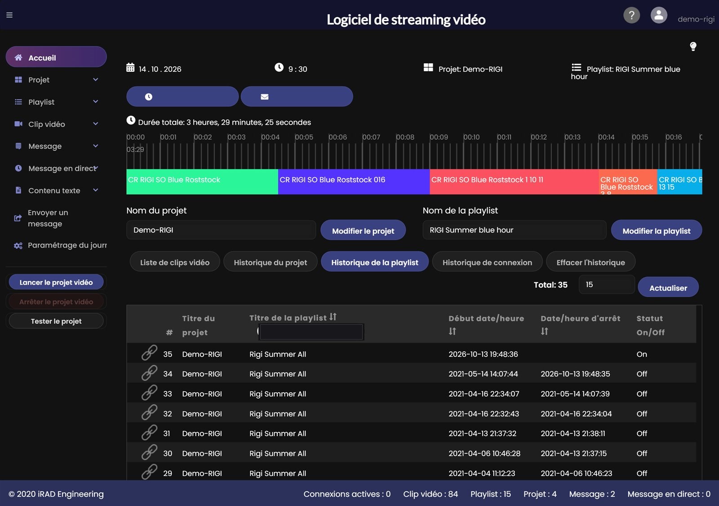This screenshot has width=719, height=506.
Task: Click Effacer l'historique button
Action: click(x=590, y=262)
